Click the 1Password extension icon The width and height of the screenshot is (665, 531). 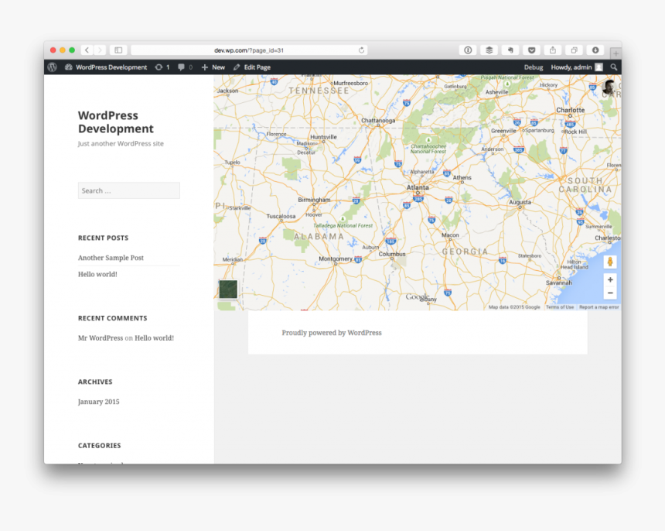468,50
